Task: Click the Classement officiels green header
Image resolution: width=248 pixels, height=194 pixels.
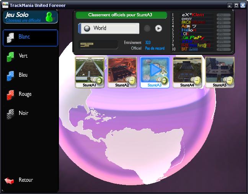Action: [121, 15]
